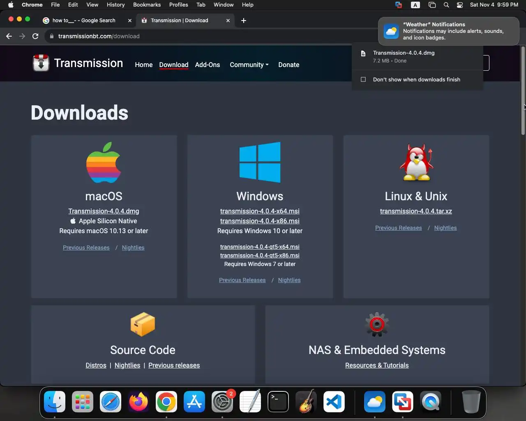Viewport: 526px width, 421px height.
Task: Open the Apple menu
Action: pos(11,5)
